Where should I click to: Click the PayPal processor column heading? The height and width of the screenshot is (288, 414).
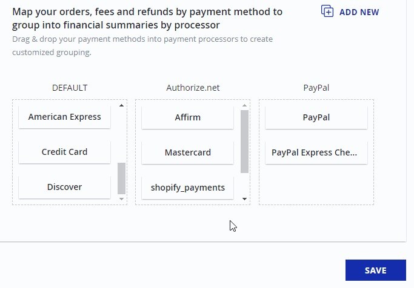click(316, 88)
